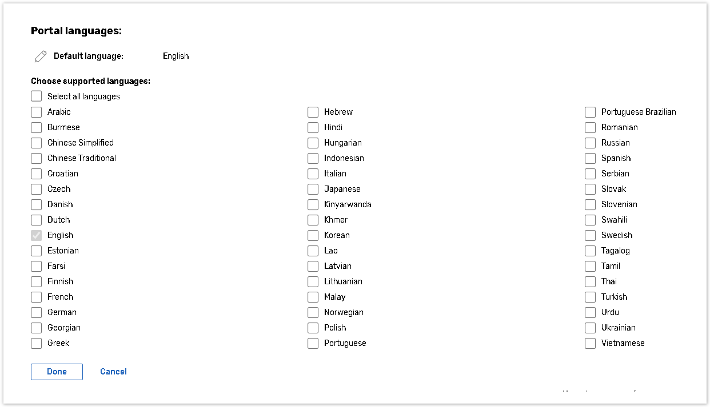Click the Done button
This screenshot has height=407, width=710.
click(57, 372)
